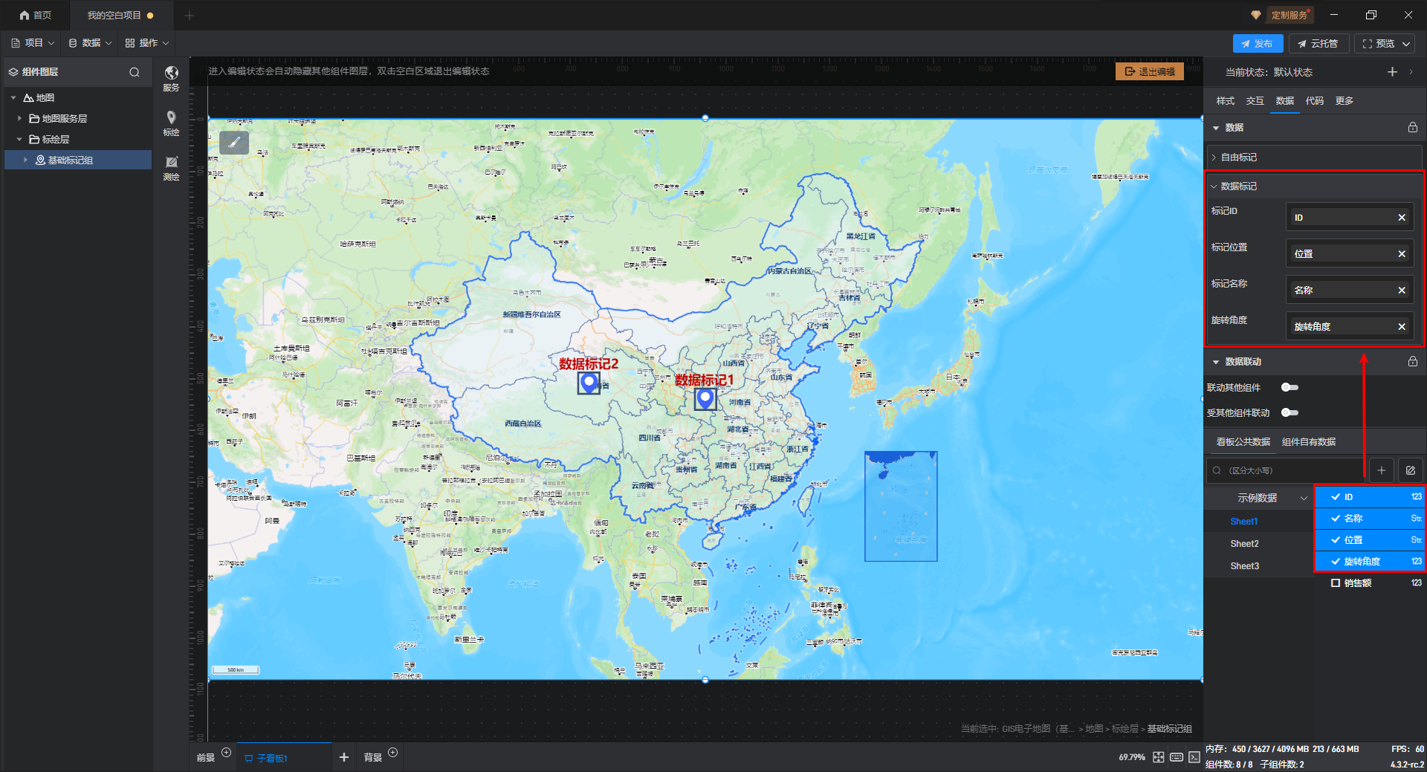Image resolution: width=1427 pixels, height=772 pixels.
Task: Toggle the lock on the 数据 section
Action: [1412, 128]
